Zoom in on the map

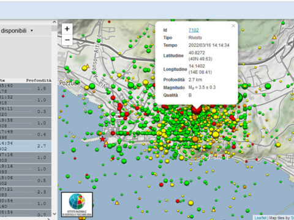pos(67,29)
